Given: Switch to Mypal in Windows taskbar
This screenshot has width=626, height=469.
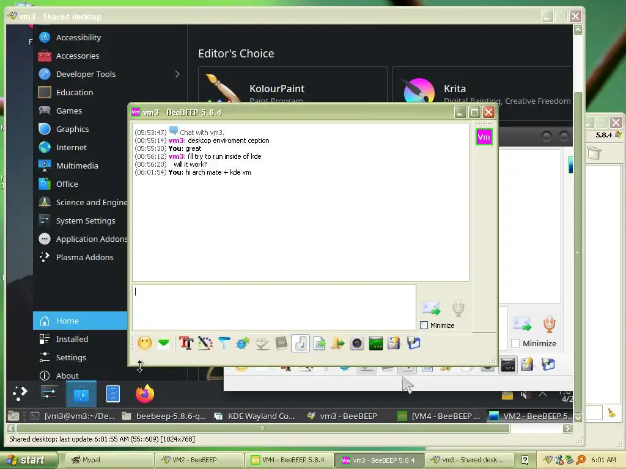Looking at the screenshot, I should click(x=109, y=460).
